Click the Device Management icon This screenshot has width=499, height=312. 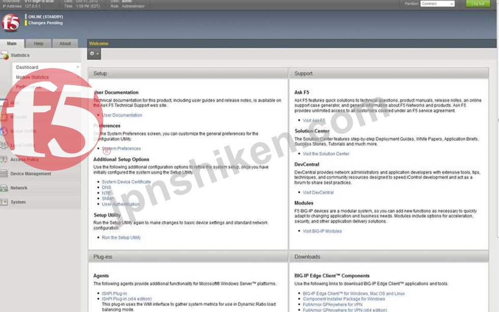pos(4,174)
